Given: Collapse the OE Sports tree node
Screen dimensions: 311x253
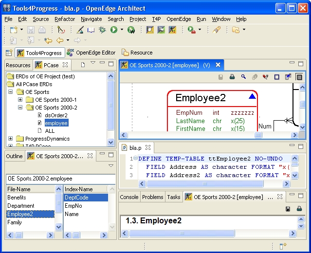Looking at the screenshot, I should point(11,92).
